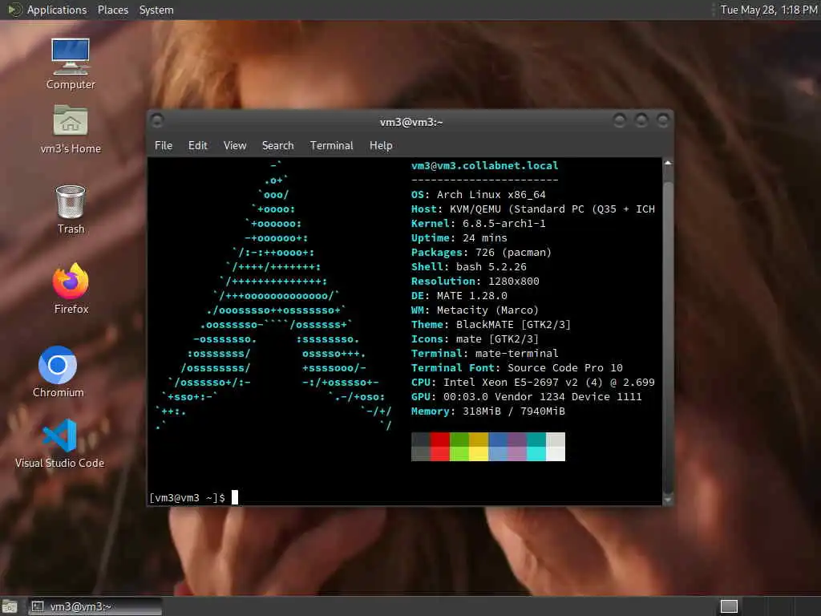Click the terminal vertical scrollbar thumb
Viewport: 821px width, 616px height.
click(x=668, y=338)
